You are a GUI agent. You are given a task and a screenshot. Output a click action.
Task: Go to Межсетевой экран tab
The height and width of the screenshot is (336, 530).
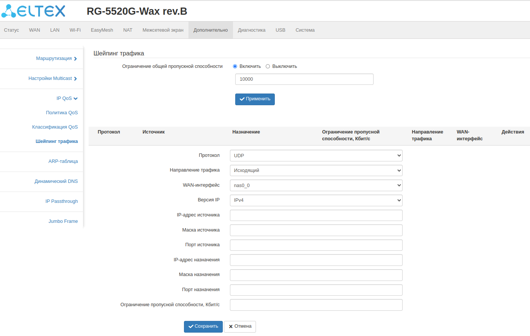click(x=163, y=30)
